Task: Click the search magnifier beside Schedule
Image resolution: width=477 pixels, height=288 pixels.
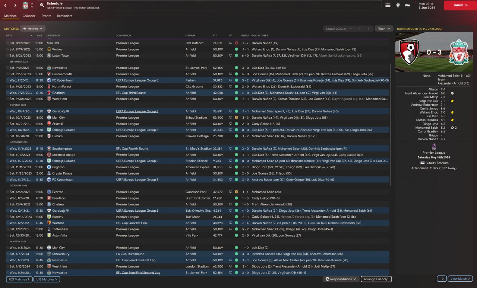Action: pos(42,6)
